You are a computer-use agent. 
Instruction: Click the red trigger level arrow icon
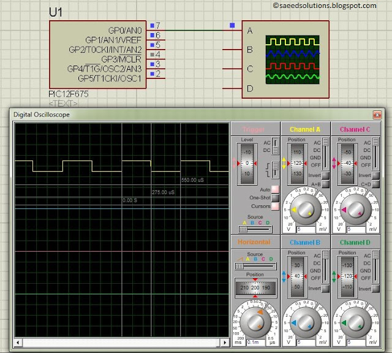pos(234,163)
